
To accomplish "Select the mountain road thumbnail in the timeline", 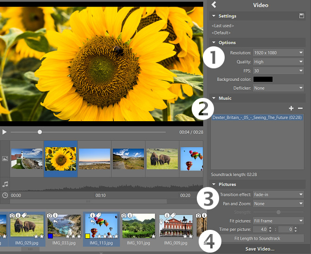I will coord(128,159).
